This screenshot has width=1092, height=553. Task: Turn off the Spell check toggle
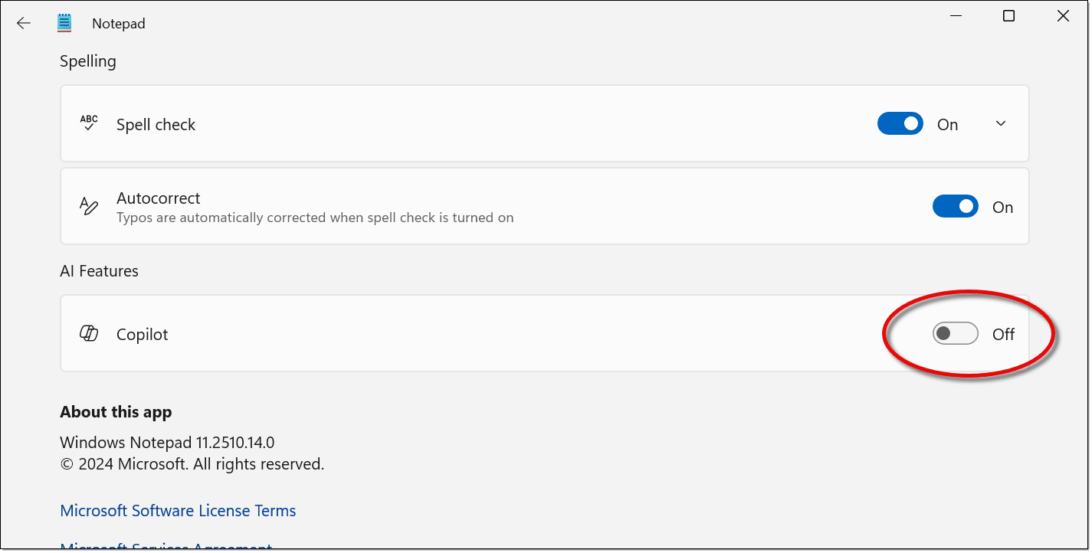tap(900, 124)
